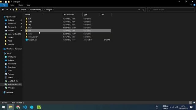
Task: Open File Explorer help icon
Action: tap(194, 5)
